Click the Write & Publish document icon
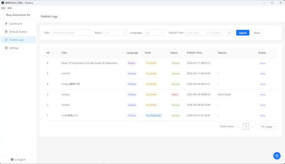285x164 pixels. (6, 32)
